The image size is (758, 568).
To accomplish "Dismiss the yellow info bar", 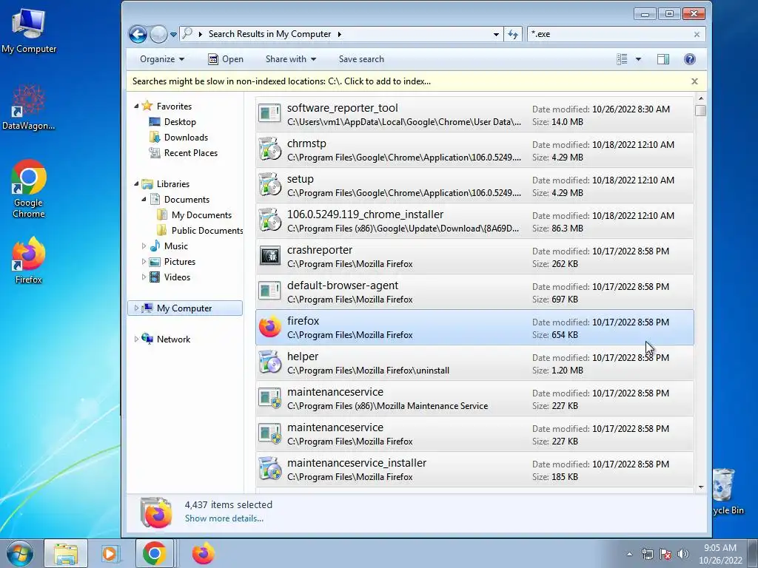I will [x=694, y=81].
